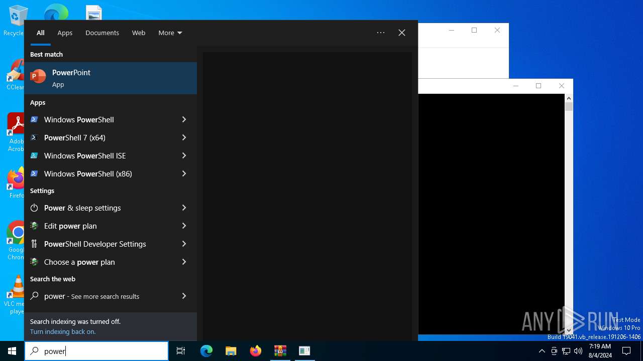The image size is (643, 361).
Task: Expand PowerShell 7 (x64) options arrow
Action: (184, 137)
